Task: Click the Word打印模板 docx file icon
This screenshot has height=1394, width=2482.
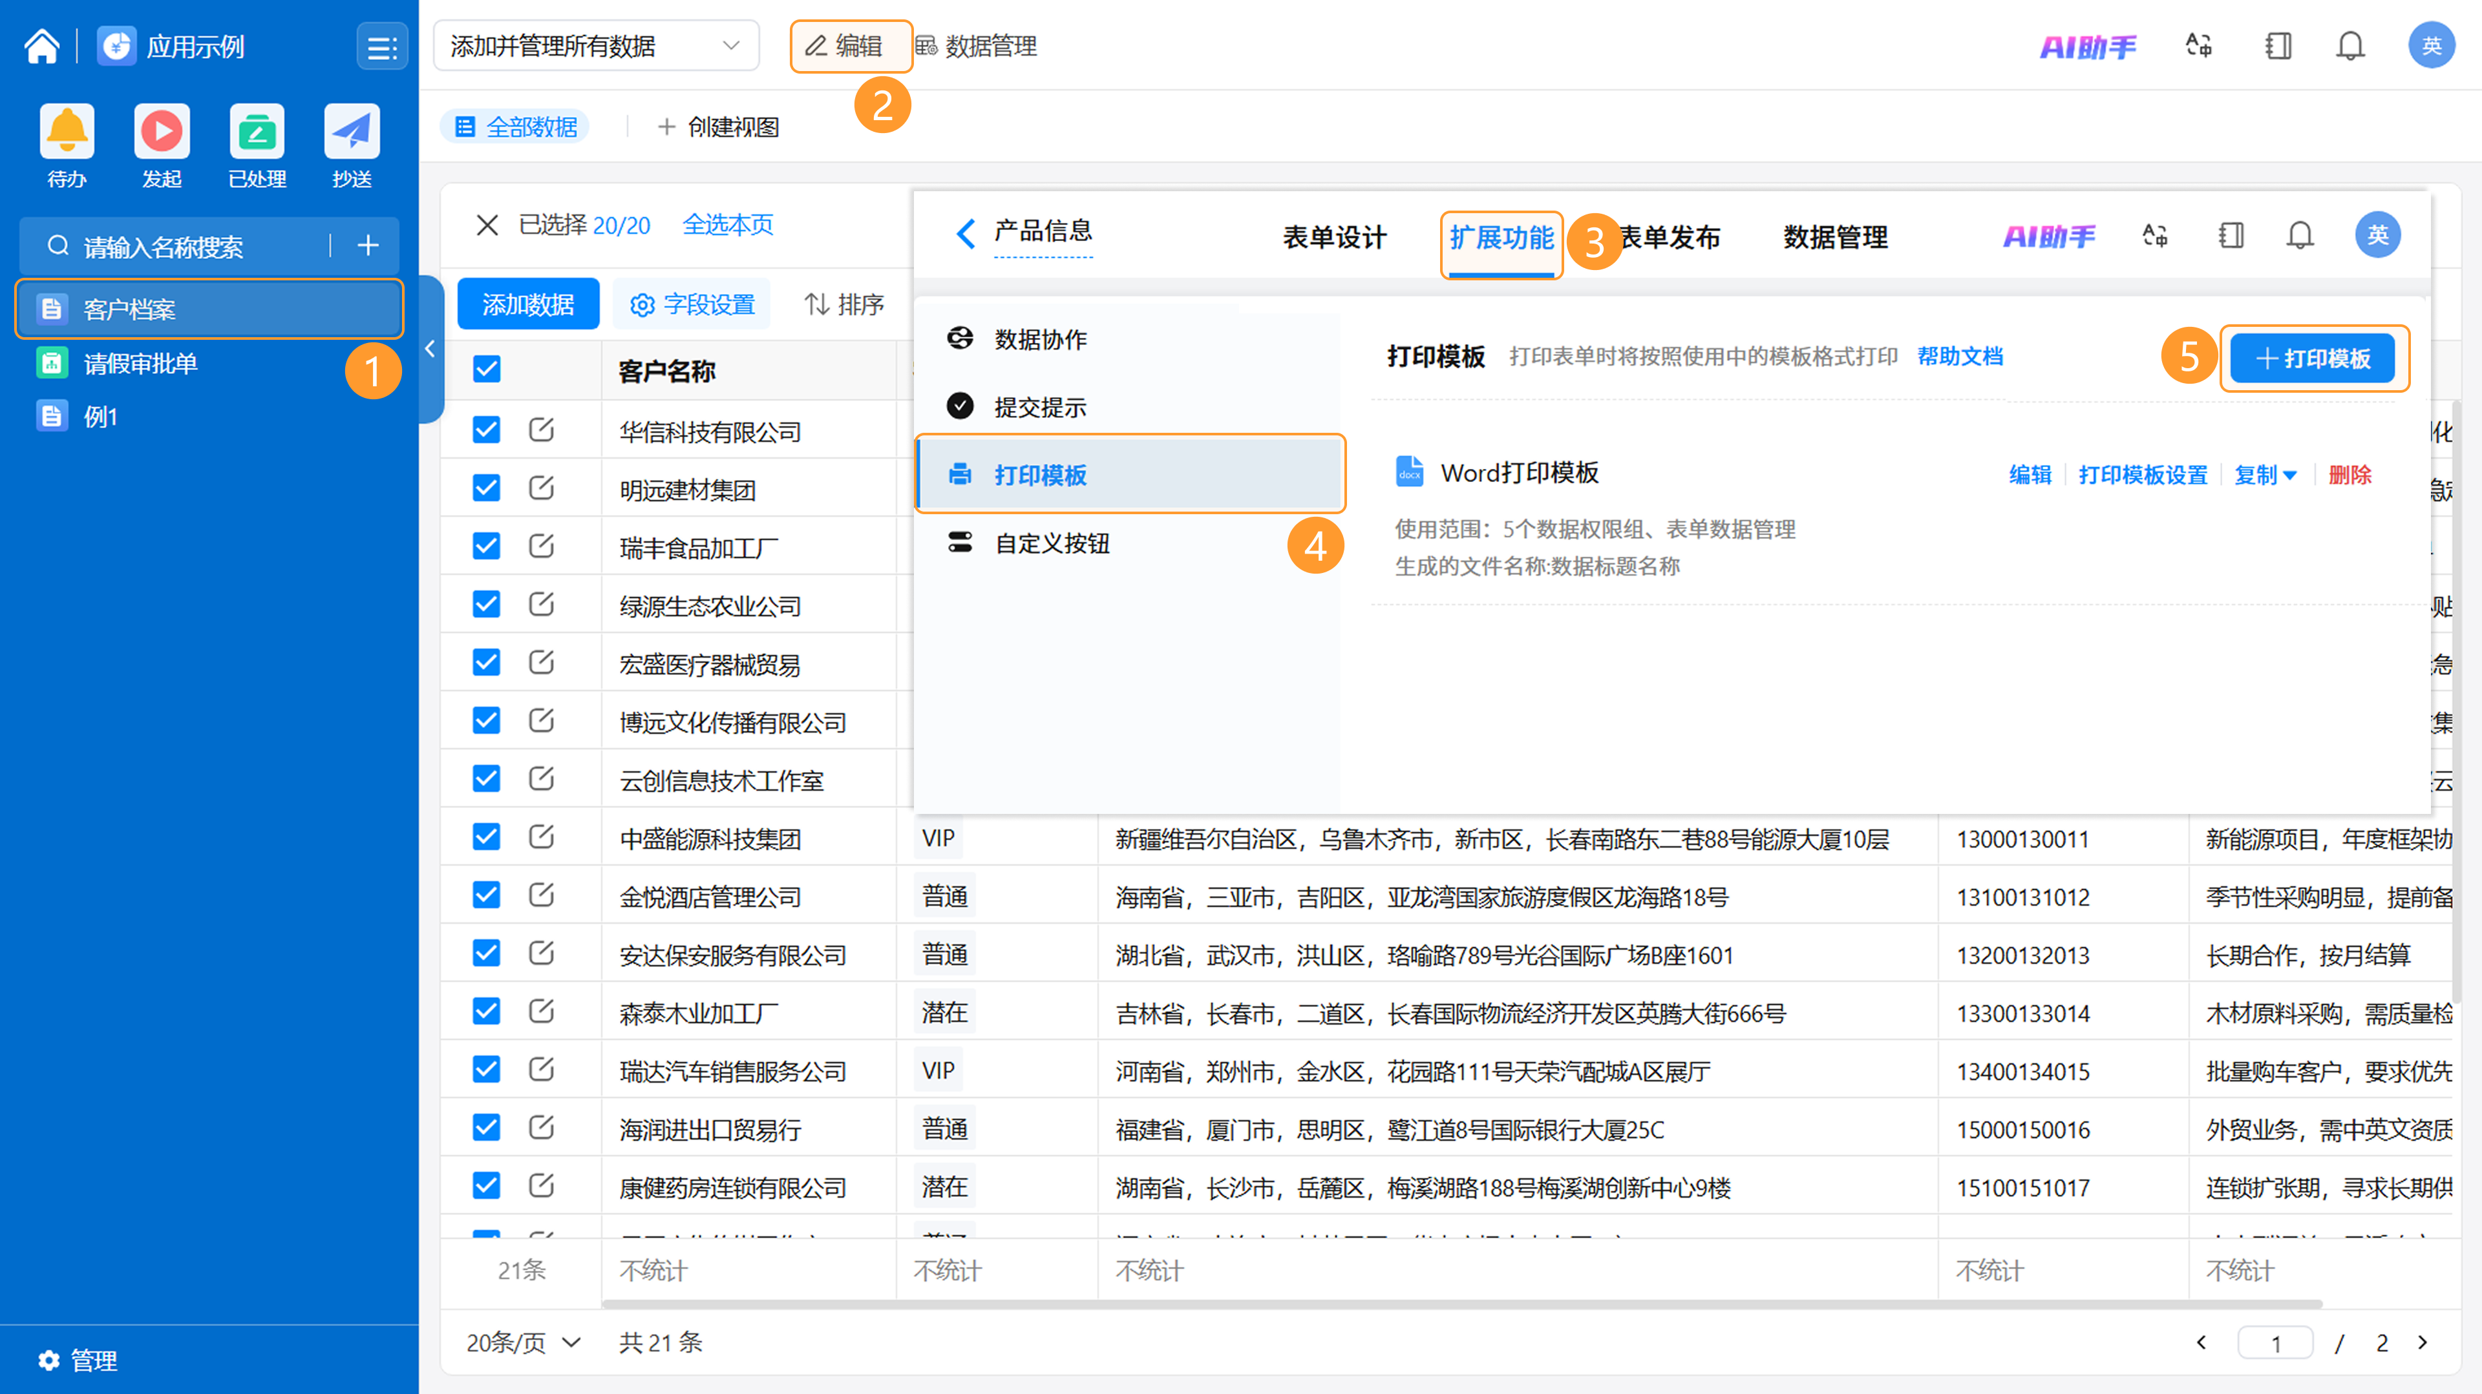Action: click(x=1408, y=472)
